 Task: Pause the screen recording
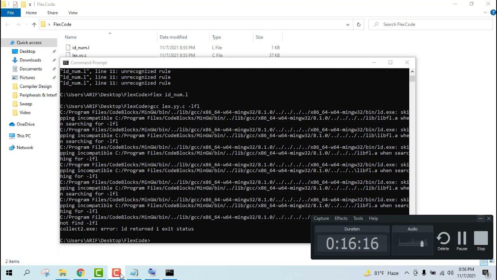tap(462, 241)
